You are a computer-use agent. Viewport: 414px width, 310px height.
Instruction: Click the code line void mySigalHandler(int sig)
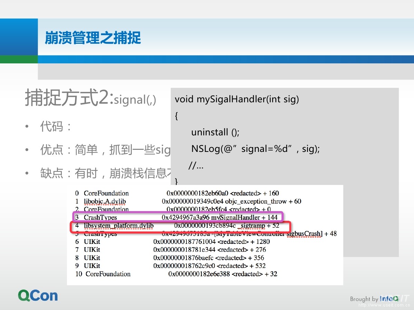tap(237, 99)
